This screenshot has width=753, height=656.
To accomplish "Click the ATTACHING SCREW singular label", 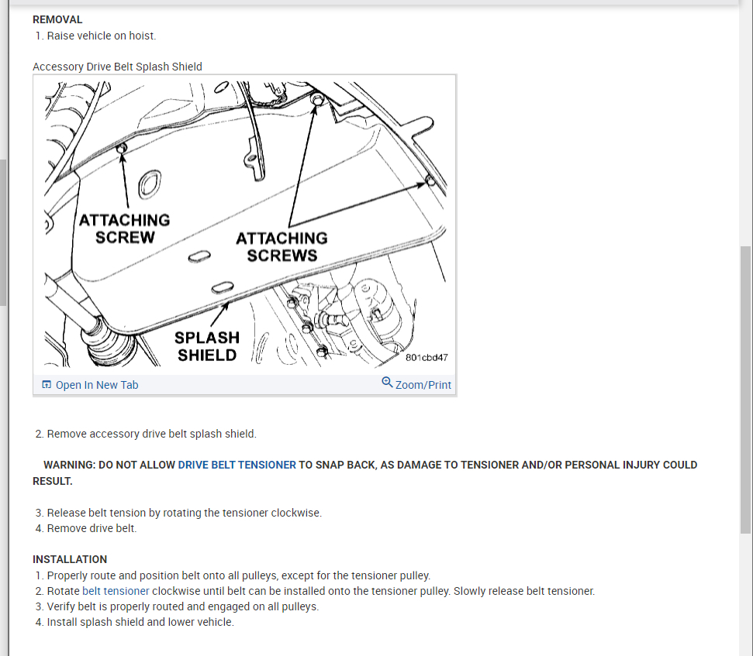I will [x=124, y=228].
